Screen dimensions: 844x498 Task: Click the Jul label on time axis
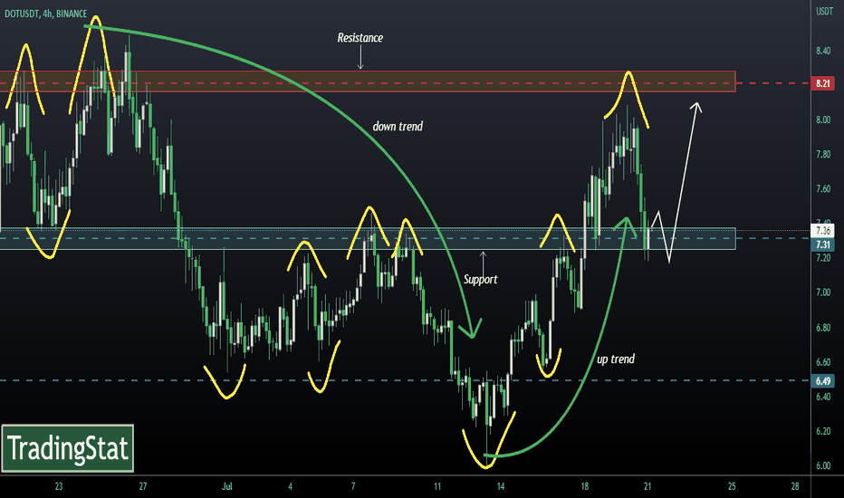pyautogui.click(x=226, y=486)
